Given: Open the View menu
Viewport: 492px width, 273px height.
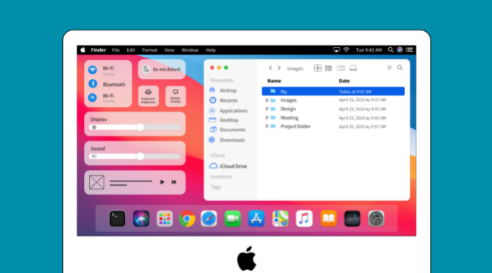Looking at the screenshot, I should click(169, 50).
